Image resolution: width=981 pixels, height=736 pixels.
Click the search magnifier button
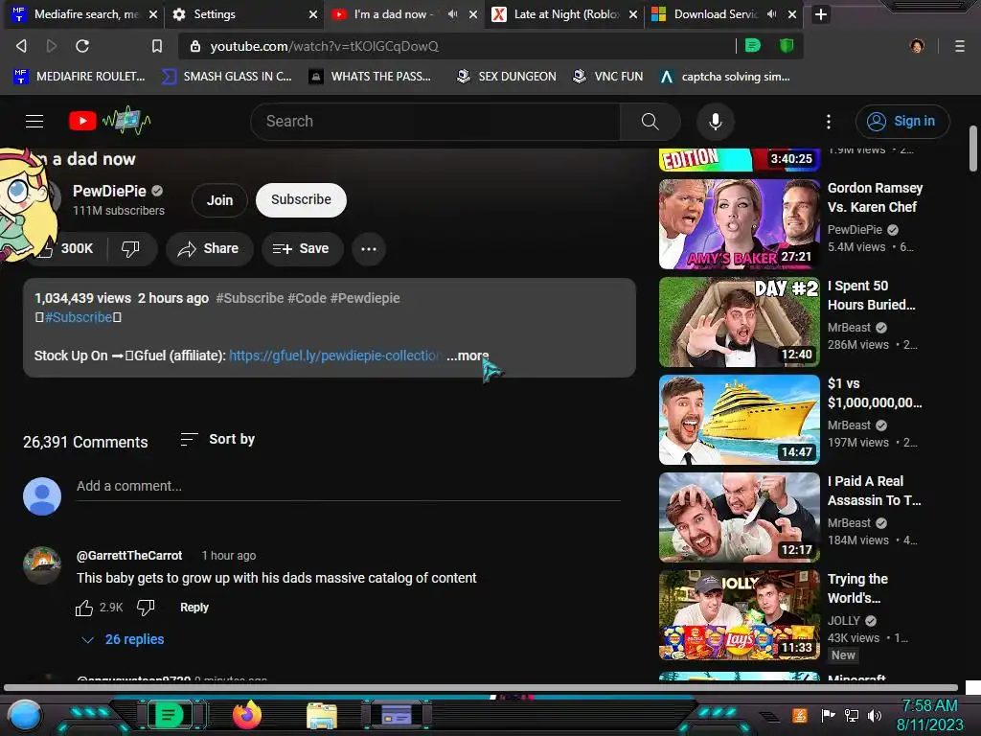(650, 122)
